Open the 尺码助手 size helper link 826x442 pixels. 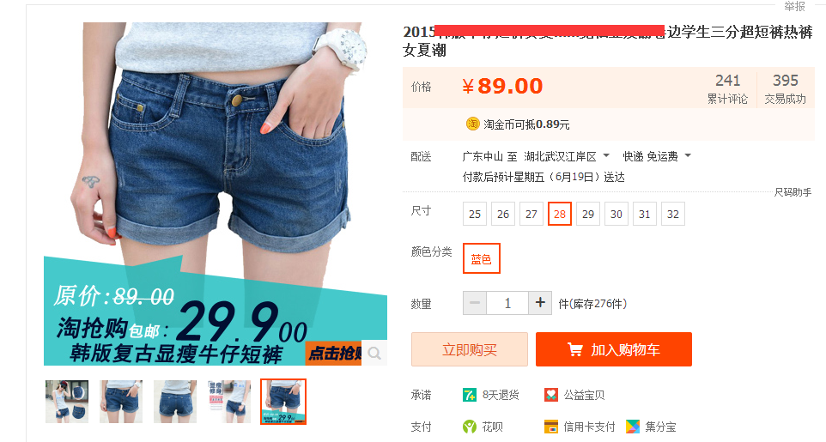coord(793,192)
